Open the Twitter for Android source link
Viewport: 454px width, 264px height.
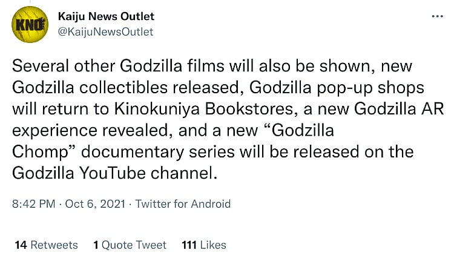point(183,204)
